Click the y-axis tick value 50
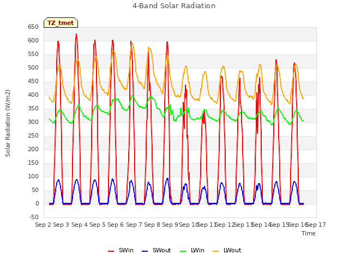The height and width of the screenshot is (261, 349). point(35,190)
